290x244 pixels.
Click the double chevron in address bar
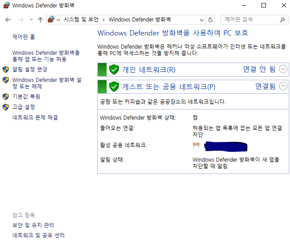[58, 20]
